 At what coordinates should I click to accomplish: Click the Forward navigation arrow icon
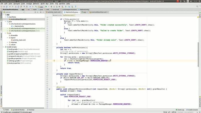(x=33, y=7)
